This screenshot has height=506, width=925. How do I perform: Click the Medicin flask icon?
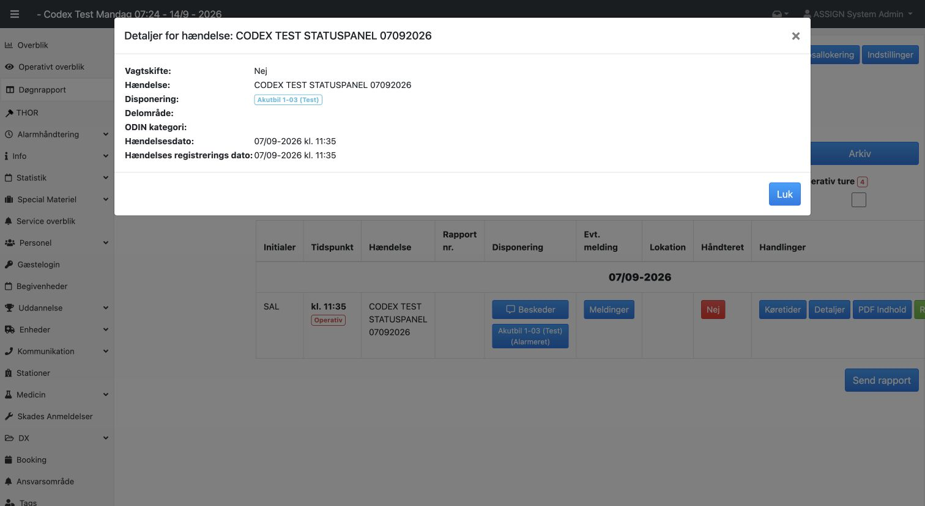click(9, 395)
